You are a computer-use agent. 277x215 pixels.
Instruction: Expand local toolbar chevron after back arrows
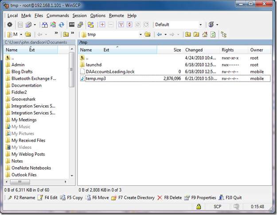pos(56,33)
